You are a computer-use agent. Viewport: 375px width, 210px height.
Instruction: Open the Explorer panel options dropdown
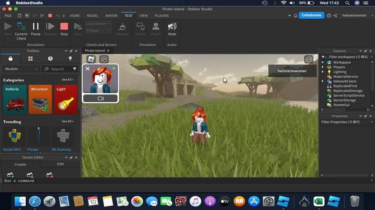(361, 51)
